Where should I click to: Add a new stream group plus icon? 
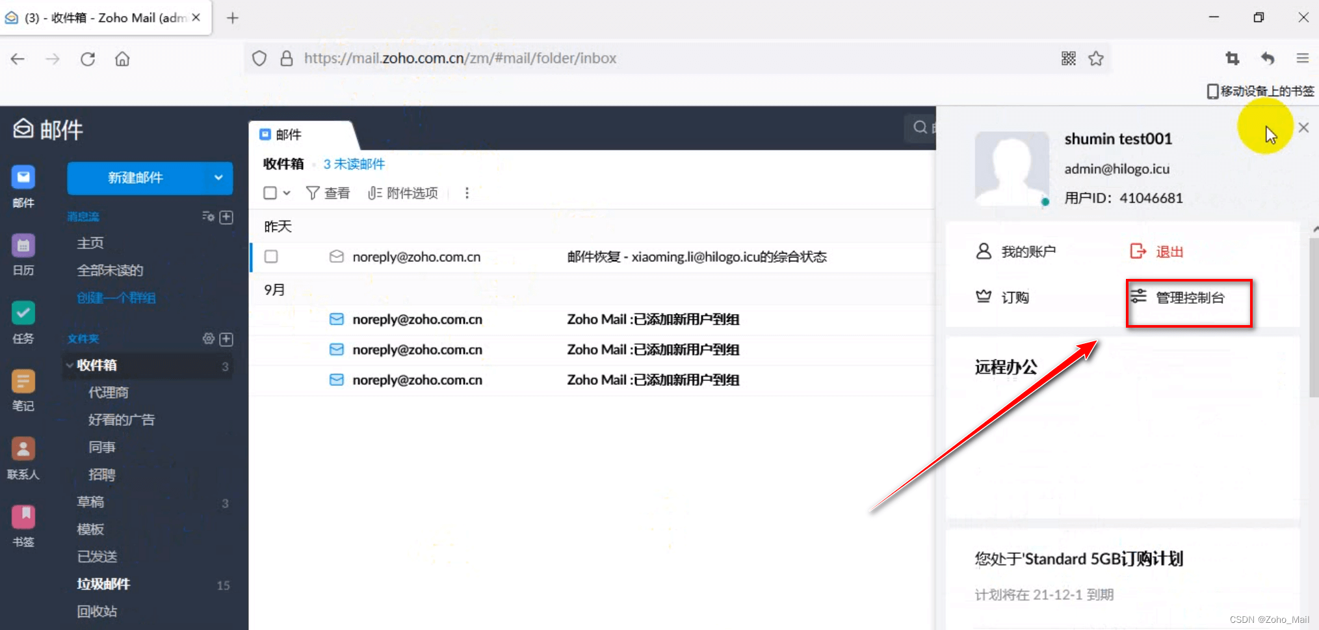226,217
